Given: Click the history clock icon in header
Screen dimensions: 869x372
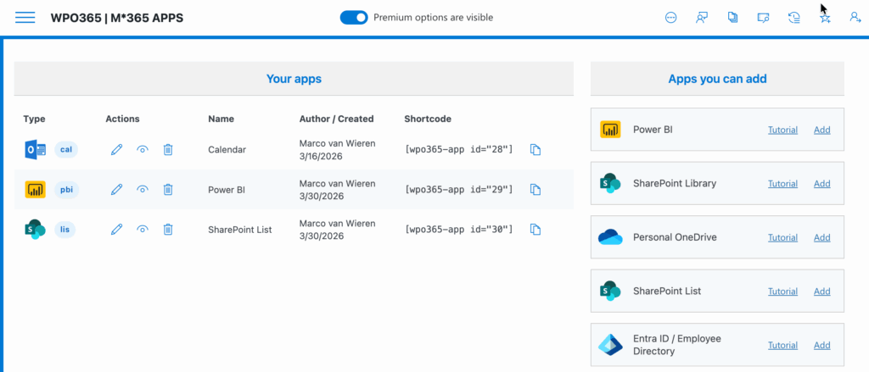Looking at the screenshot, I should [794, 18].
